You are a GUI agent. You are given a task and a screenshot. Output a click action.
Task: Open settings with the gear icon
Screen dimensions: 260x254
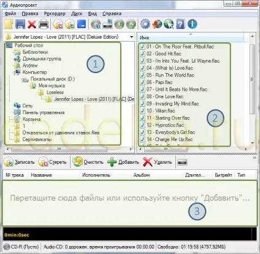145,24
